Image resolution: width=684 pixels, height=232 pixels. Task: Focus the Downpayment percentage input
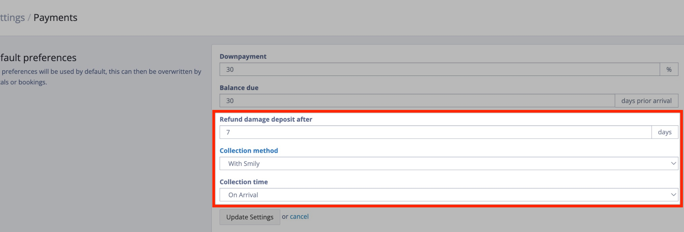(x=439, y=69)
